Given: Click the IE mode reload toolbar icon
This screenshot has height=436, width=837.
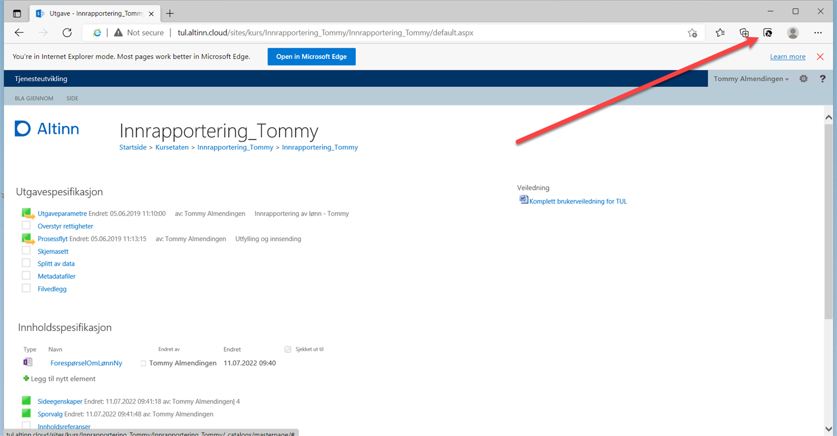Looking at the screenshot, I should click(768, 33).
